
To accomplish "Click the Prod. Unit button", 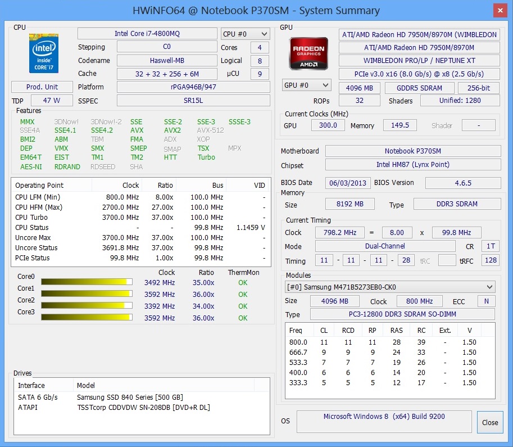I will (42, 87).
